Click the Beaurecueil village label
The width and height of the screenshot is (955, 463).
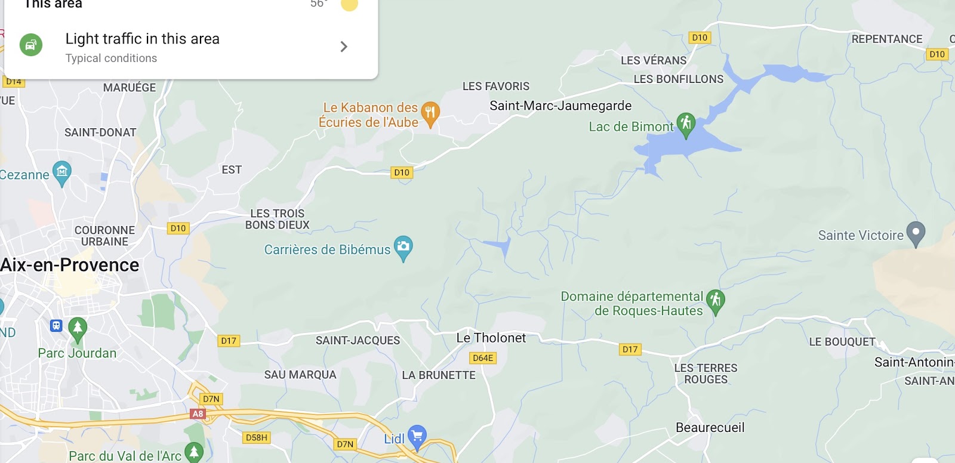(710, 427)
